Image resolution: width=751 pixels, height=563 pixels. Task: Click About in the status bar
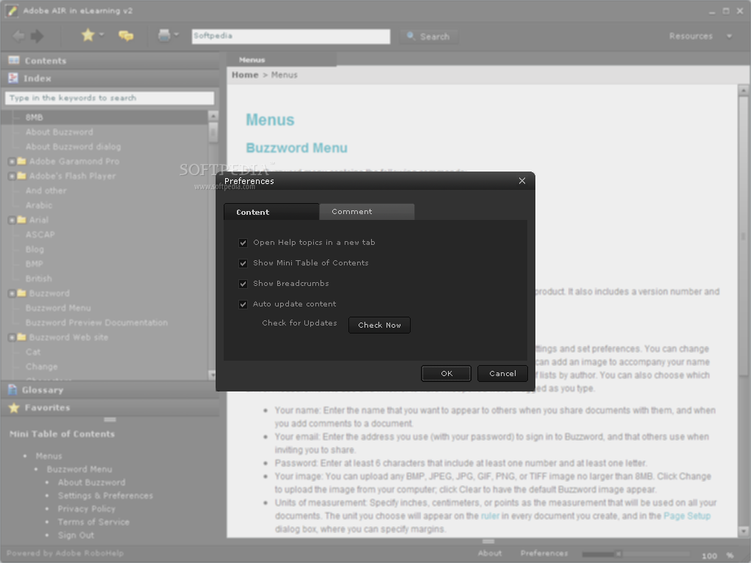tap(490, 553)
